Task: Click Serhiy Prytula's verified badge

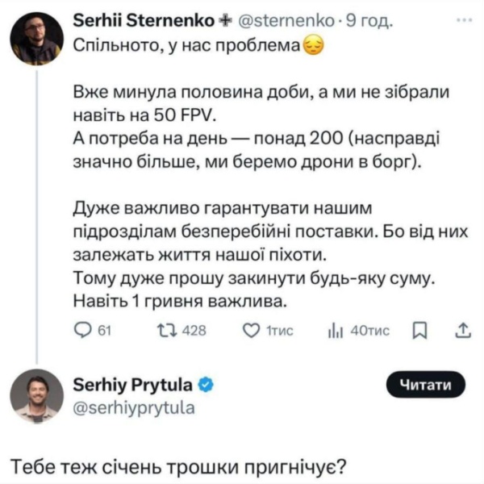Action: point(206,385)
